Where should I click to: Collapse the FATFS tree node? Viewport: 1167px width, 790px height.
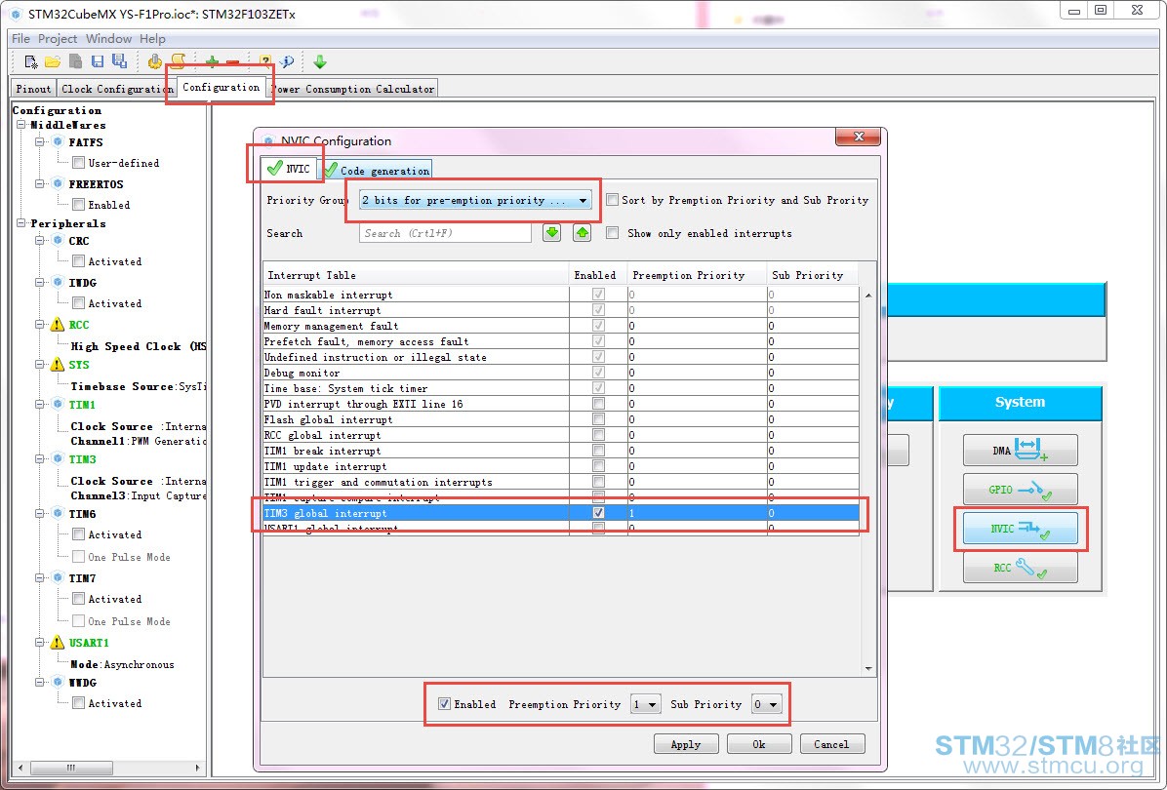click(40, 142)
